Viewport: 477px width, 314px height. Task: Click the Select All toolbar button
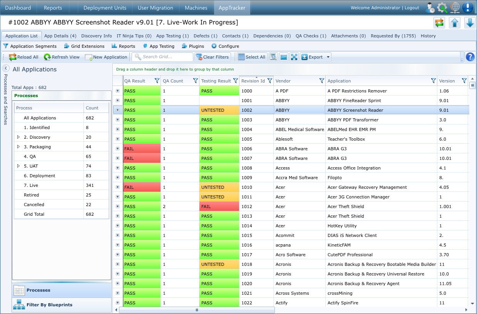tap(252, 57)
